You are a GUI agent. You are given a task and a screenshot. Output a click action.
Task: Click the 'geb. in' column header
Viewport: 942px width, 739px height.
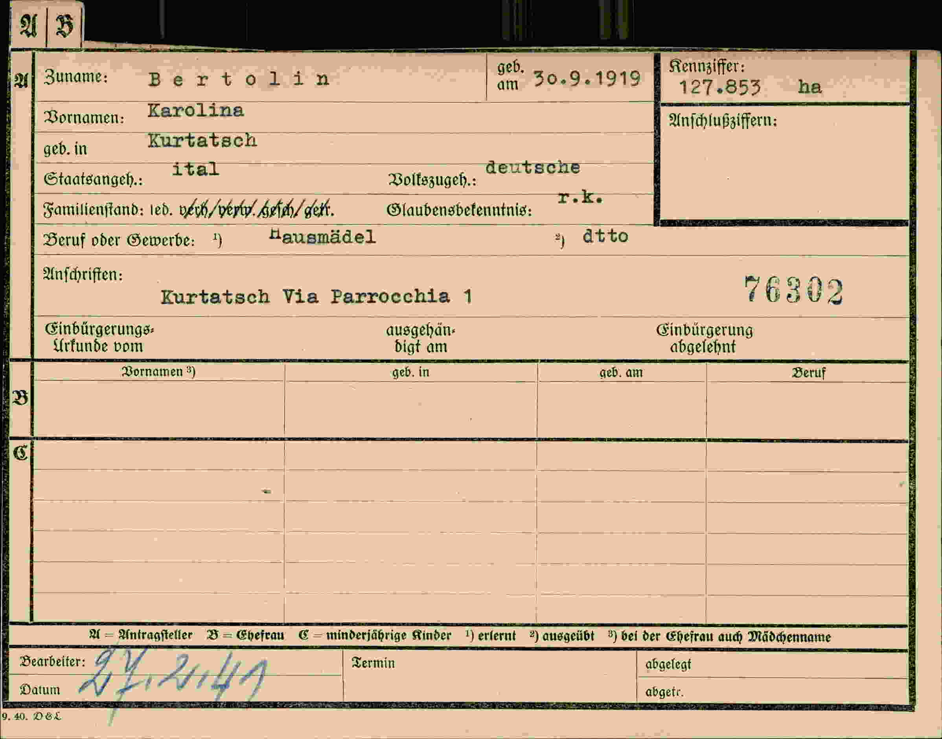[x=410, y=372]
